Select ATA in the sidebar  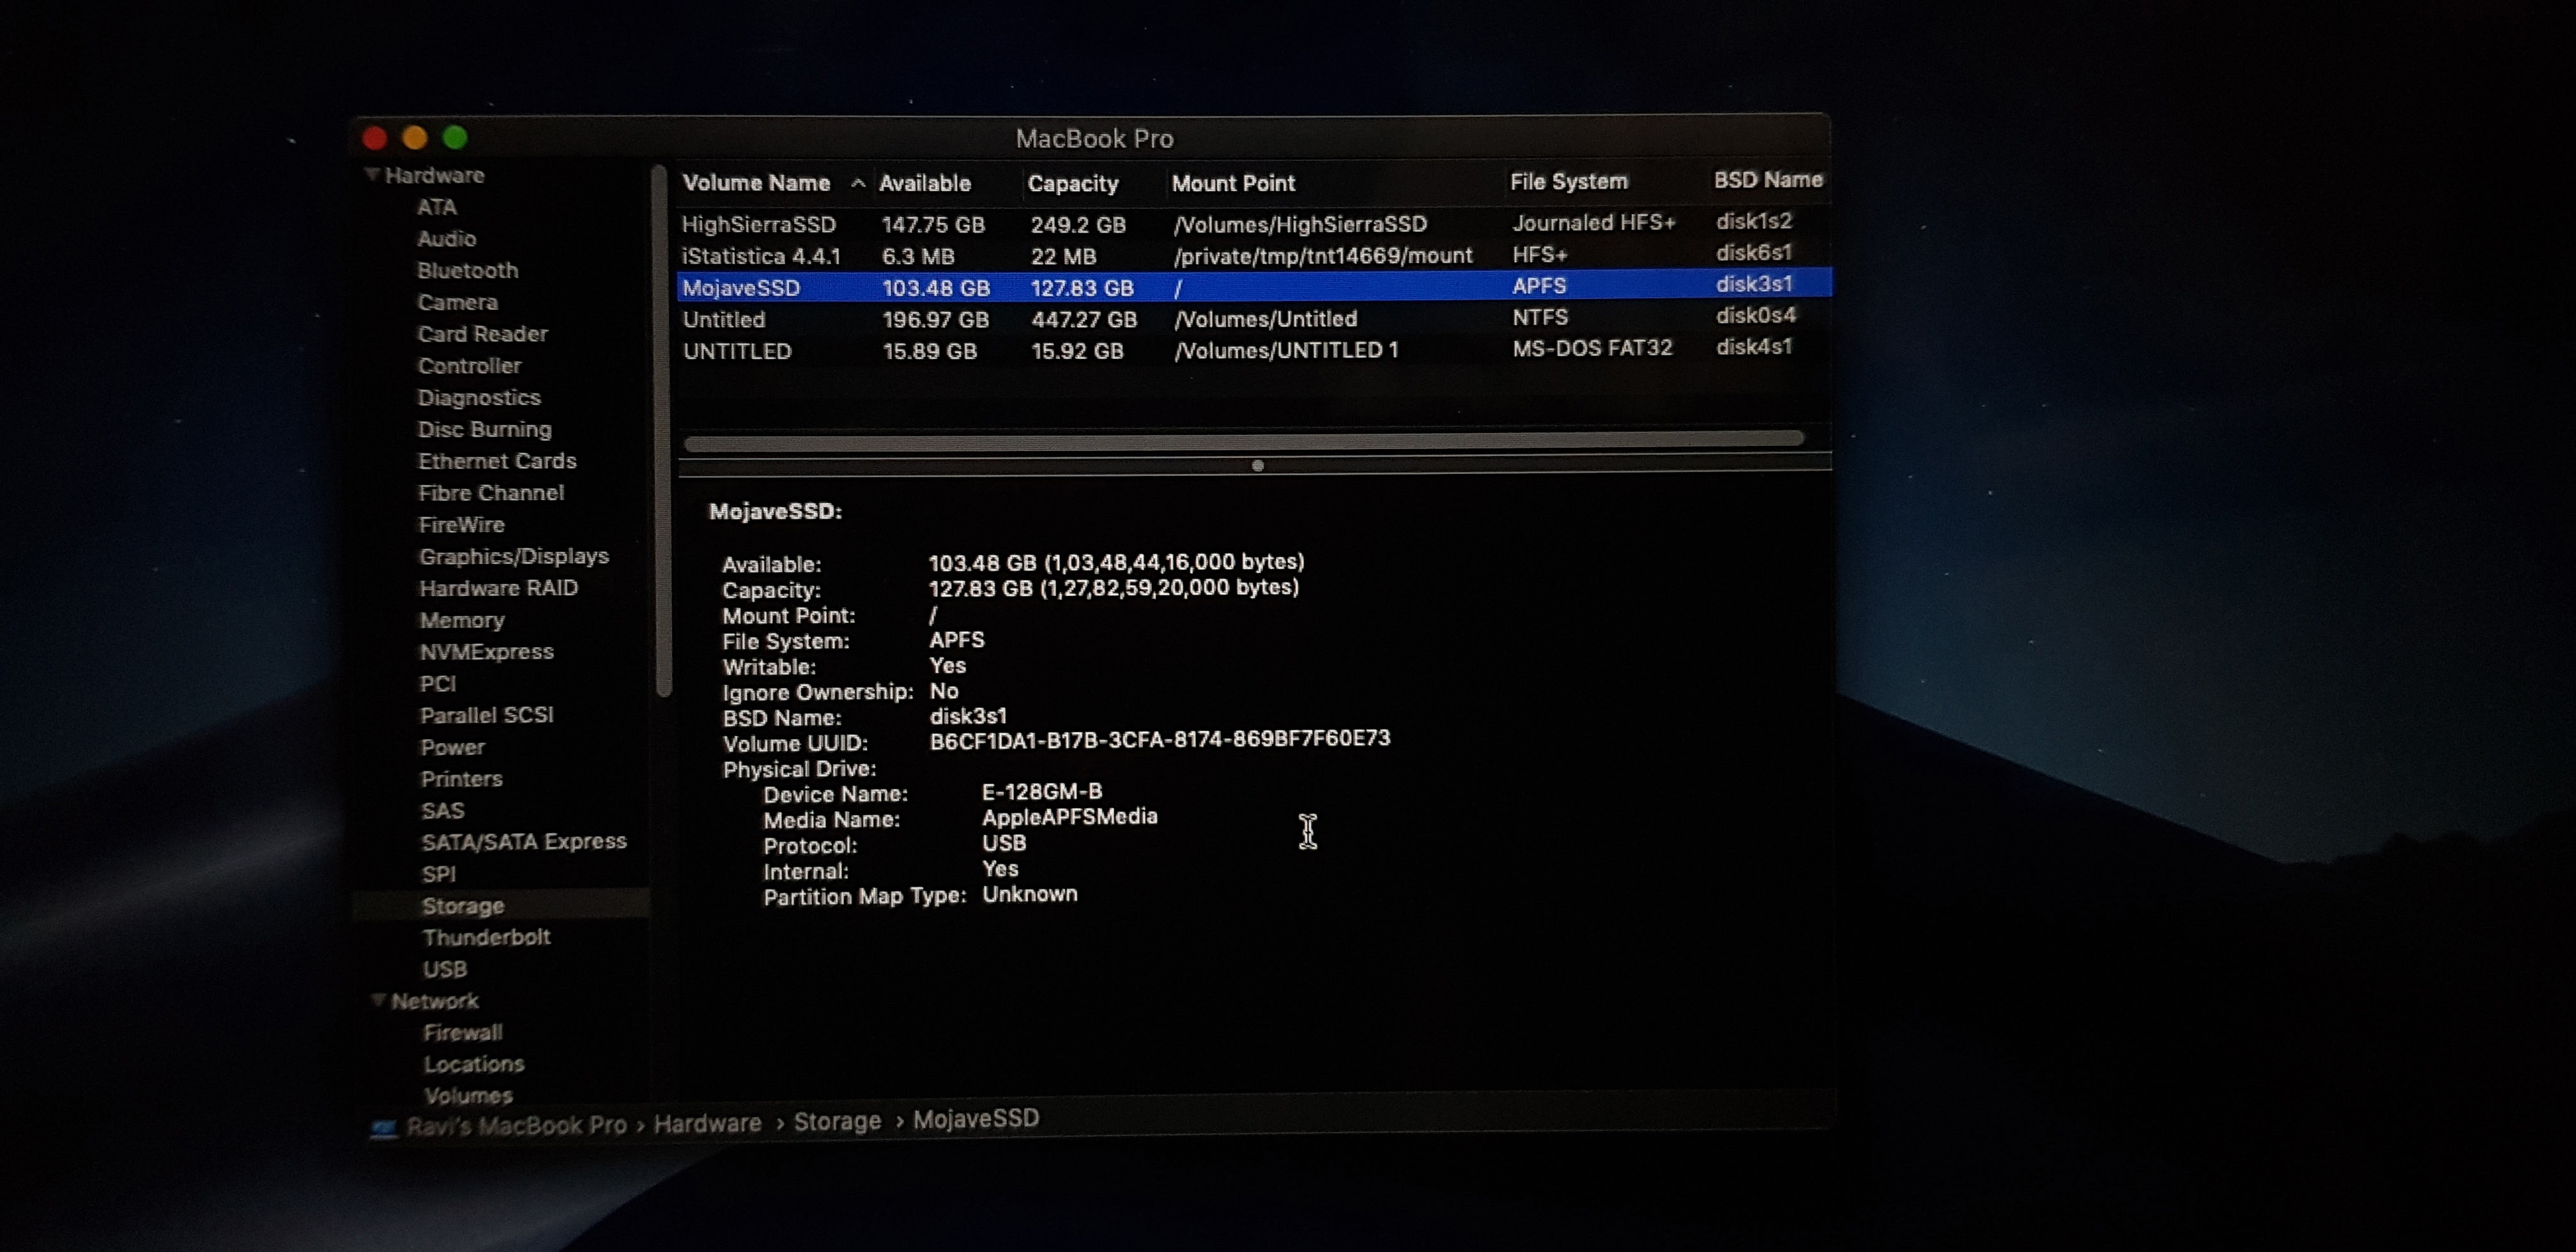click(437, 207)
